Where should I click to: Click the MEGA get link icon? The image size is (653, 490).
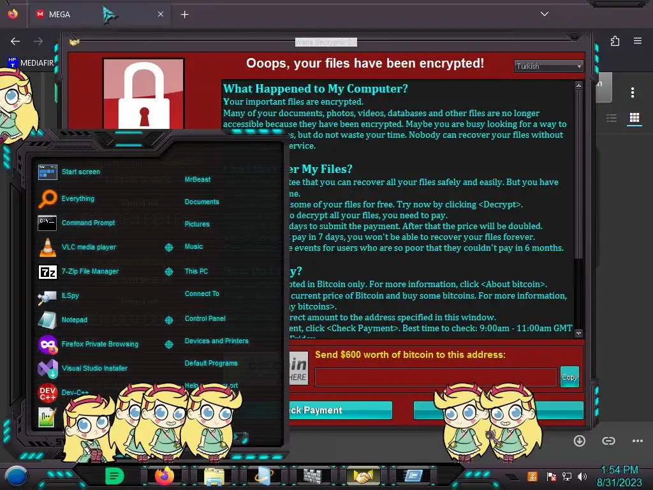608,441
